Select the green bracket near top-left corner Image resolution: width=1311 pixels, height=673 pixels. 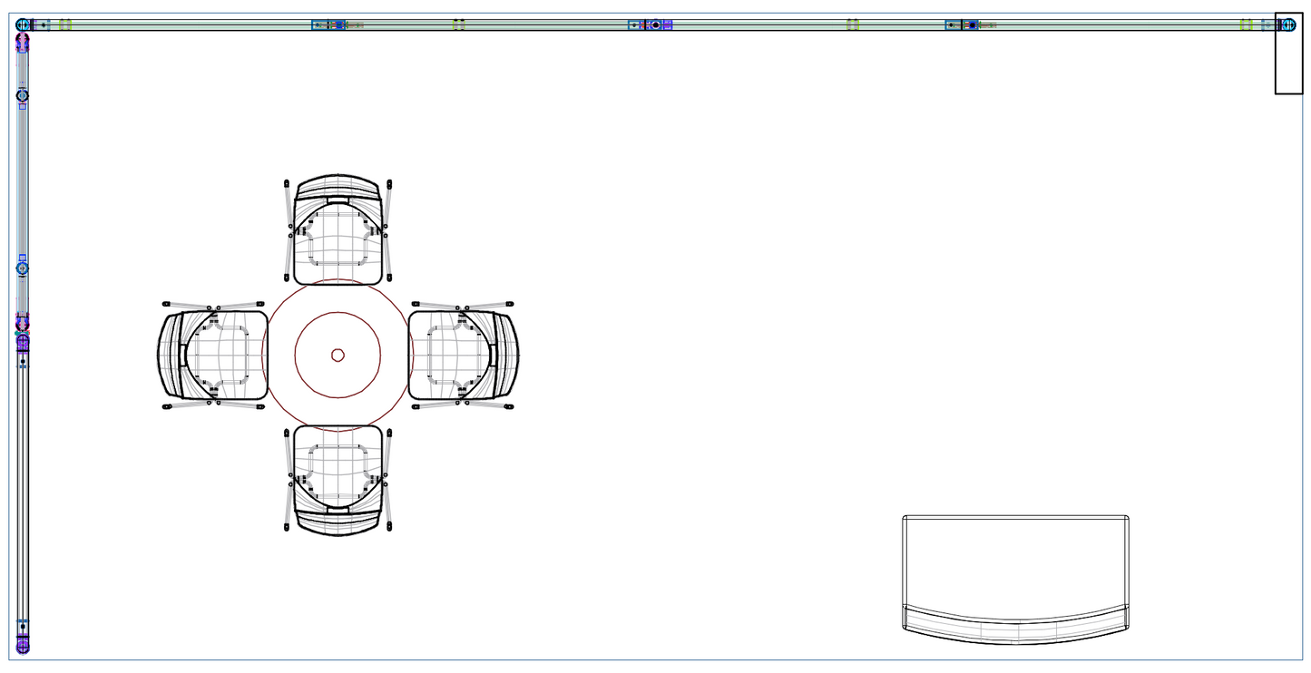pos(65,24)
